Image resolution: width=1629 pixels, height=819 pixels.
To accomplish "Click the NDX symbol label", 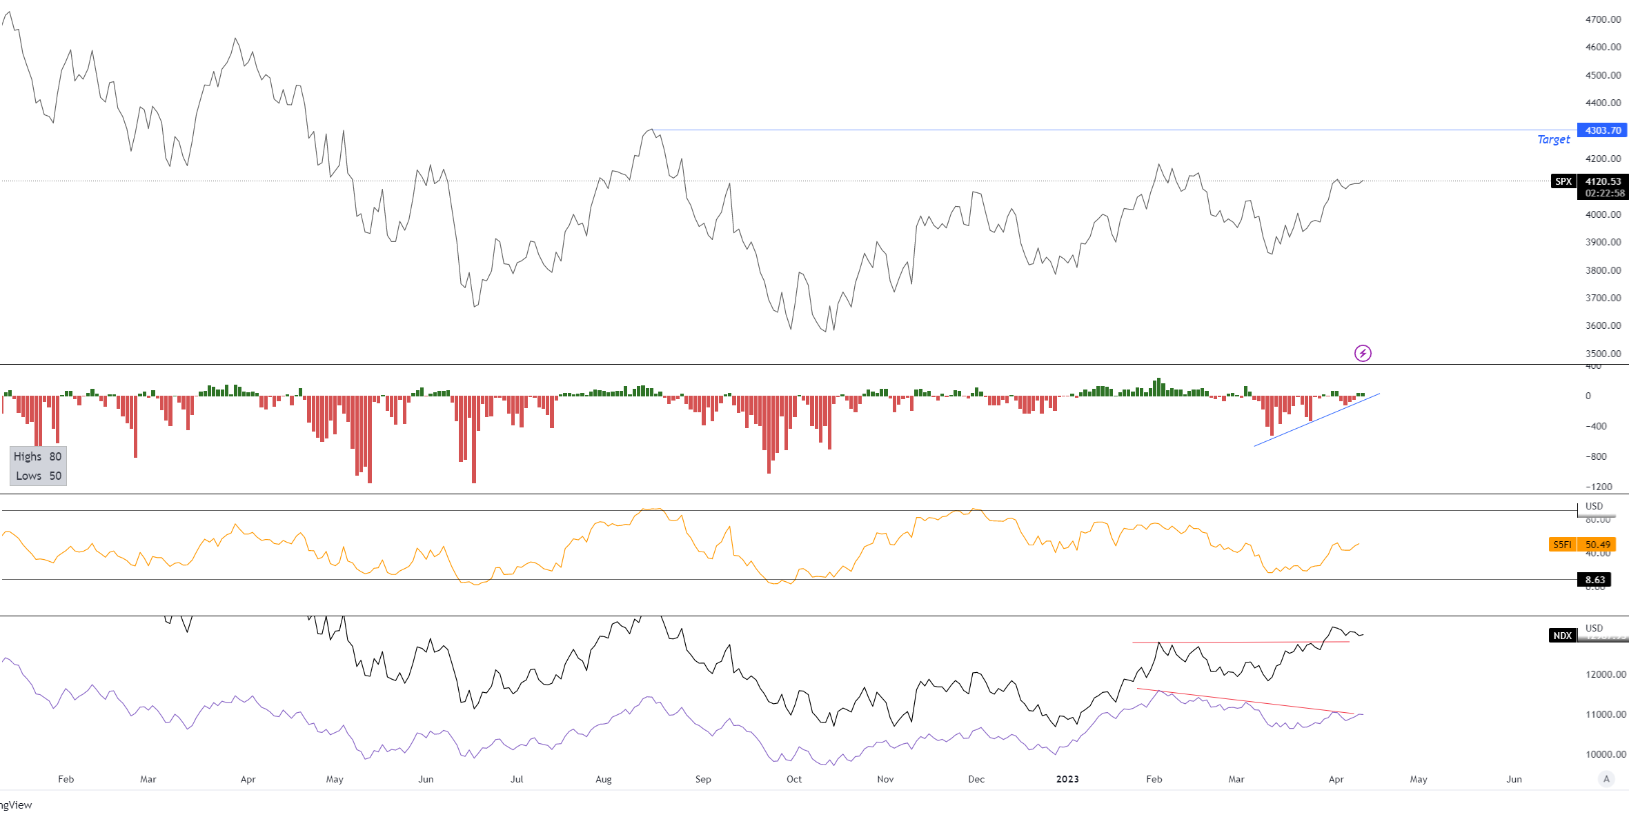I will pos(1562,636).
